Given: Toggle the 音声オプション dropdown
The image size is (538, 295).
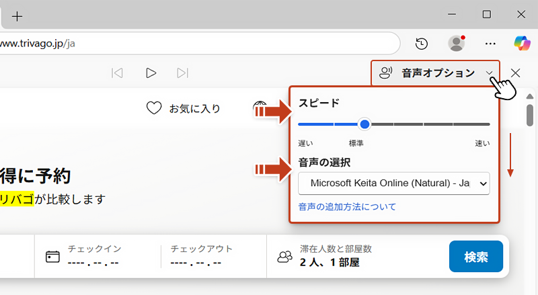Looking at the screenshot, I should pos(435,73).
